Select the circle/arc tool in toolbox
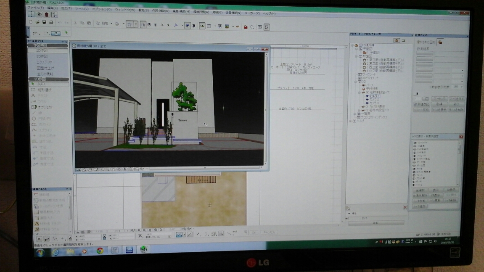Screen dimensions: 484x272 coord(34,119)
